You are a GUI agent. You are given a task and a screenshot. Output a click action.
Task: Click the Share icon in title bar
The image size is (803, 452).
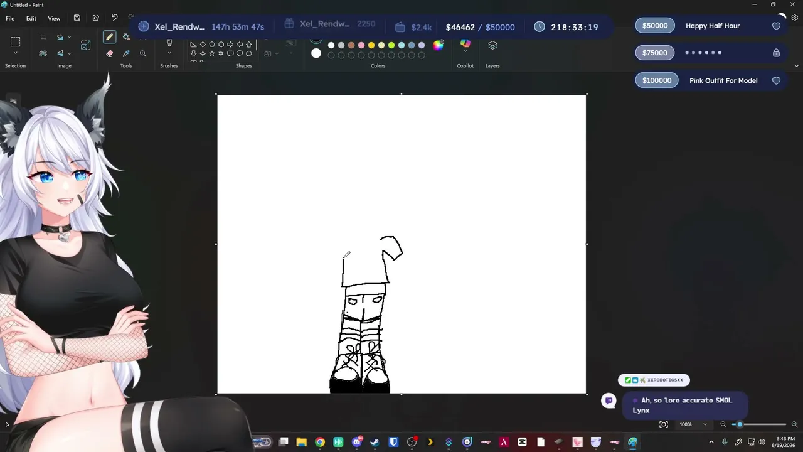(x=95, y=18)
